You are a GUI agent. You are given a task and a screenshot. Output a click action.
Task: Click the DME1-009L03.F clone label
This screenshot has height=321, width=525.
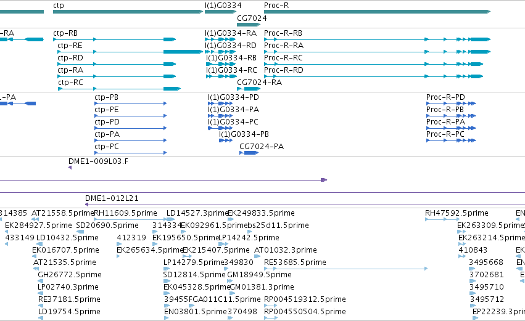[x=98, y=161]
